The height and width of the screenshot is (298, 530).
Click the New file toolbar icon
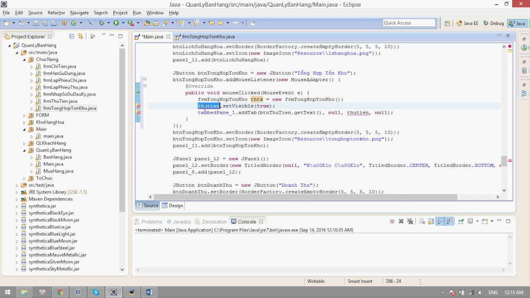click(7, 23)
